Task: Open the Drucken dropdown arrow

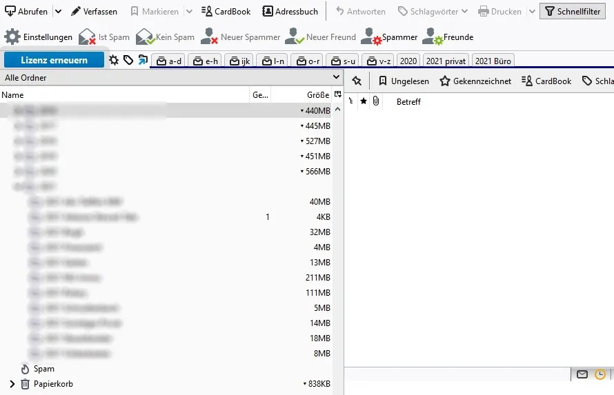Action: (532, 11)
